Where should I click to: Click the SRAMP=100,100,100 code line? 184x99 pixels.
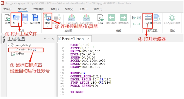pos(85,67)
